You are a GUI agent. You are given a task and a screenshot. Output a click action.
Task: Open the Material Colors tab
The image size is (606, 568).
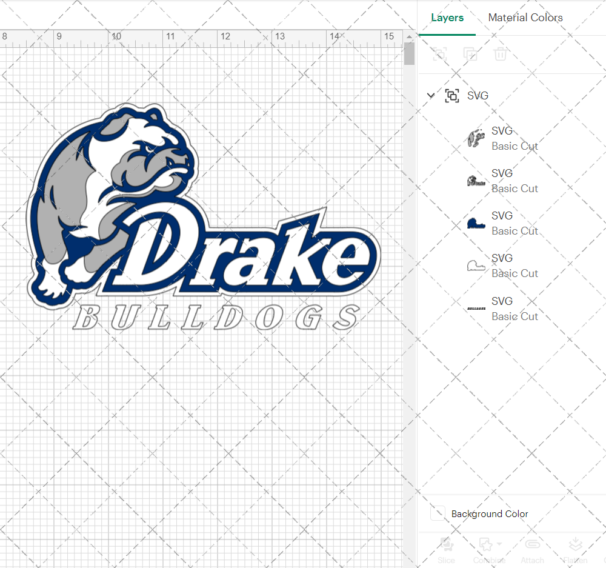click(525, 18)
